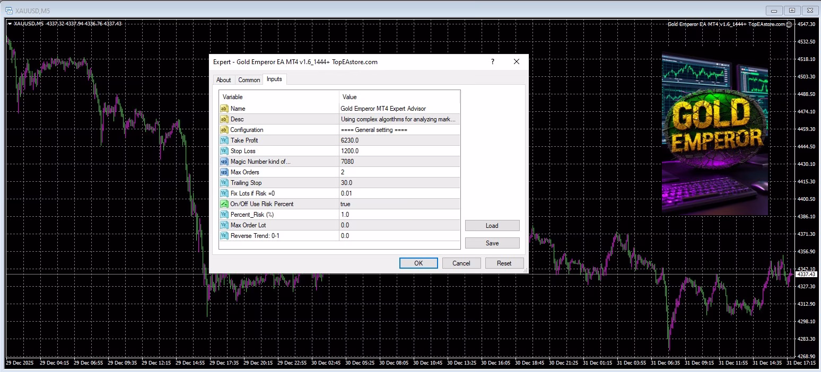The height and width of the screenshot is (372, 821).
Task: Select the General setting configuration value
Action: click(399, 130)
